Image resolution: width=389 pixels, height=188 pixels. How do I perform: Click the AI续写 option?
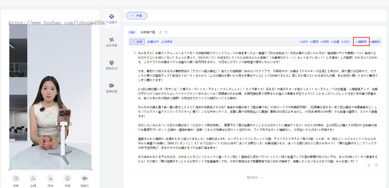point(325,42)
